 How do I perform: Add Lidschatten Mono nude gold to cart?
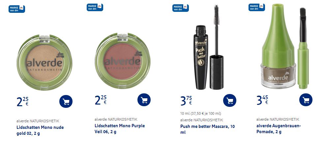point(66,101)
